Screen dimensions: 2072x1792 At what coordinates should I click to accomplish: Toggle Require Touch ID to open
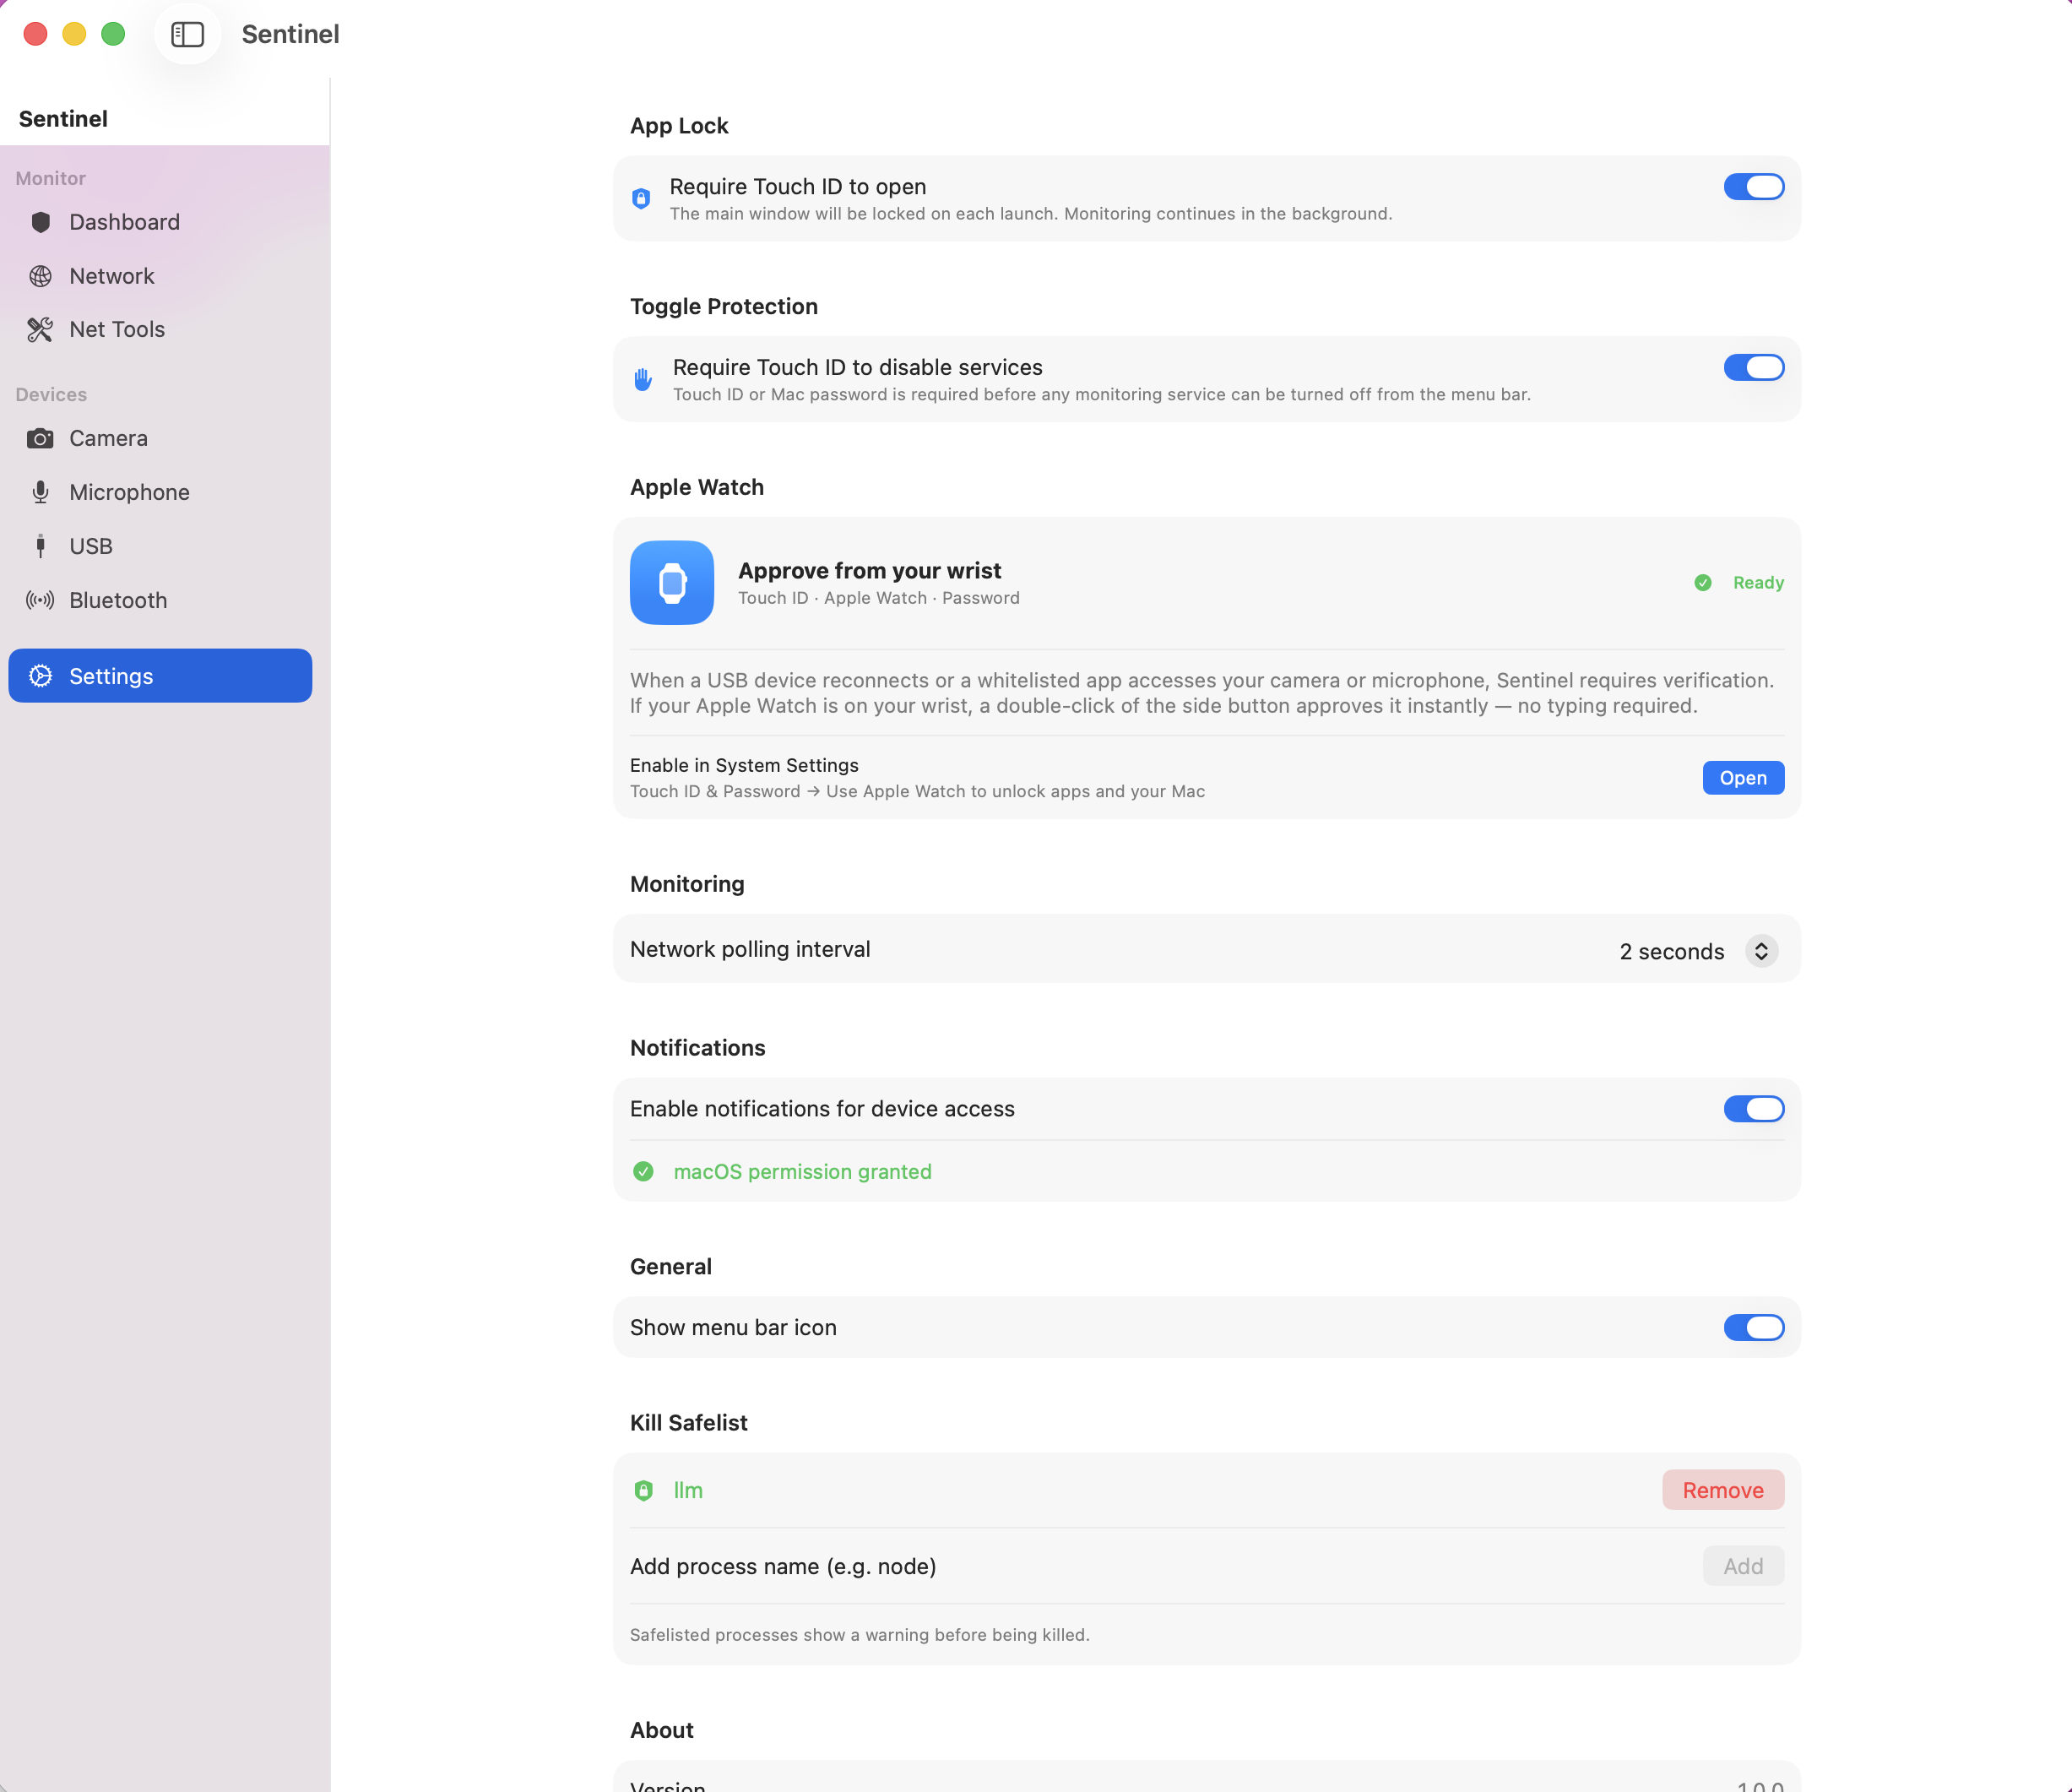[x=1753, y=187]
